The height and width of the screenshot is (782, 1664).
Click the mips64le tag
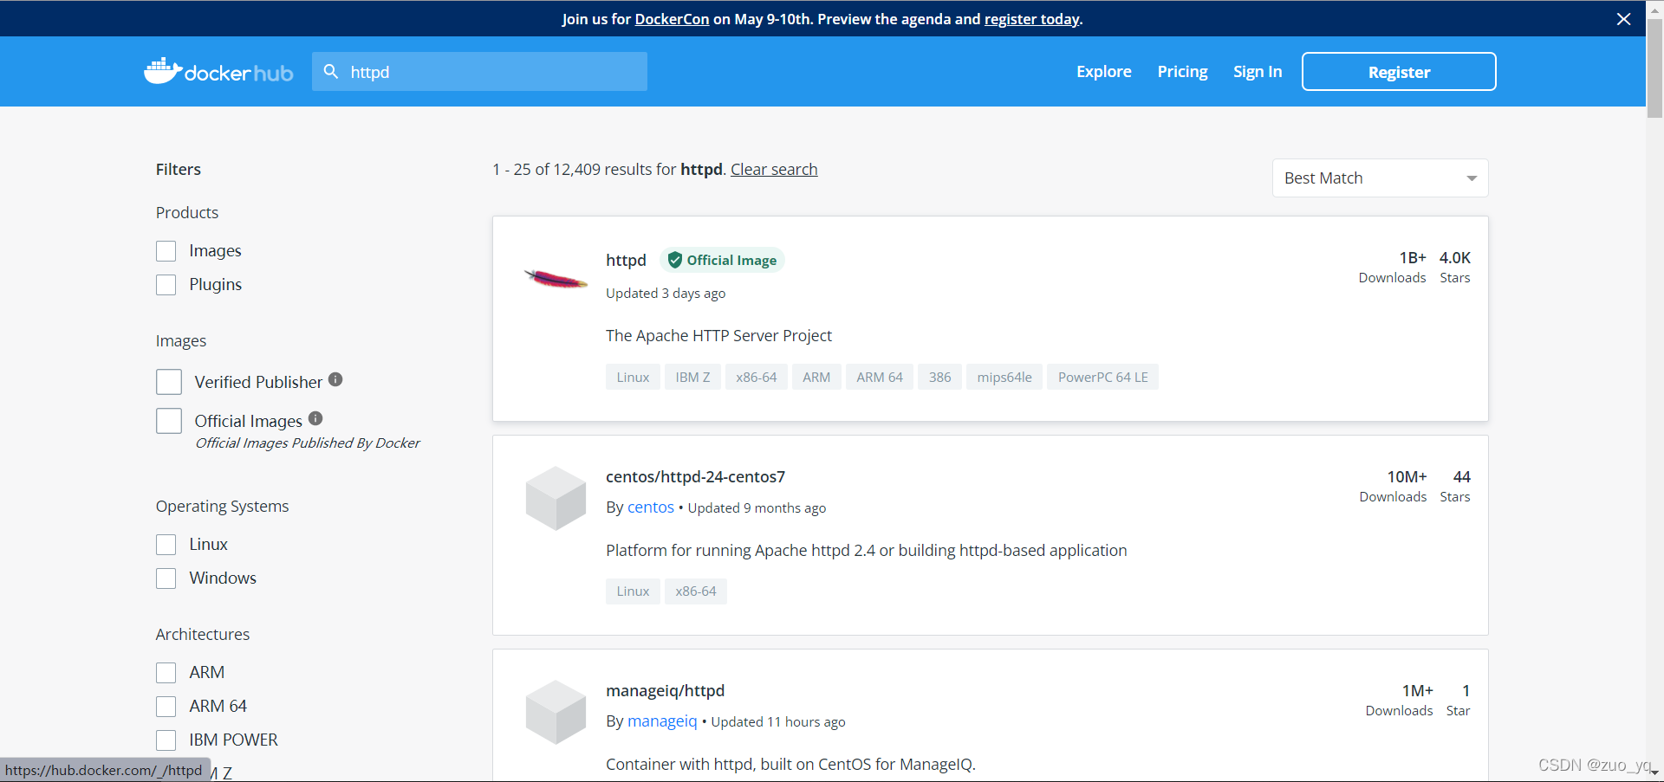point(1004,378)
